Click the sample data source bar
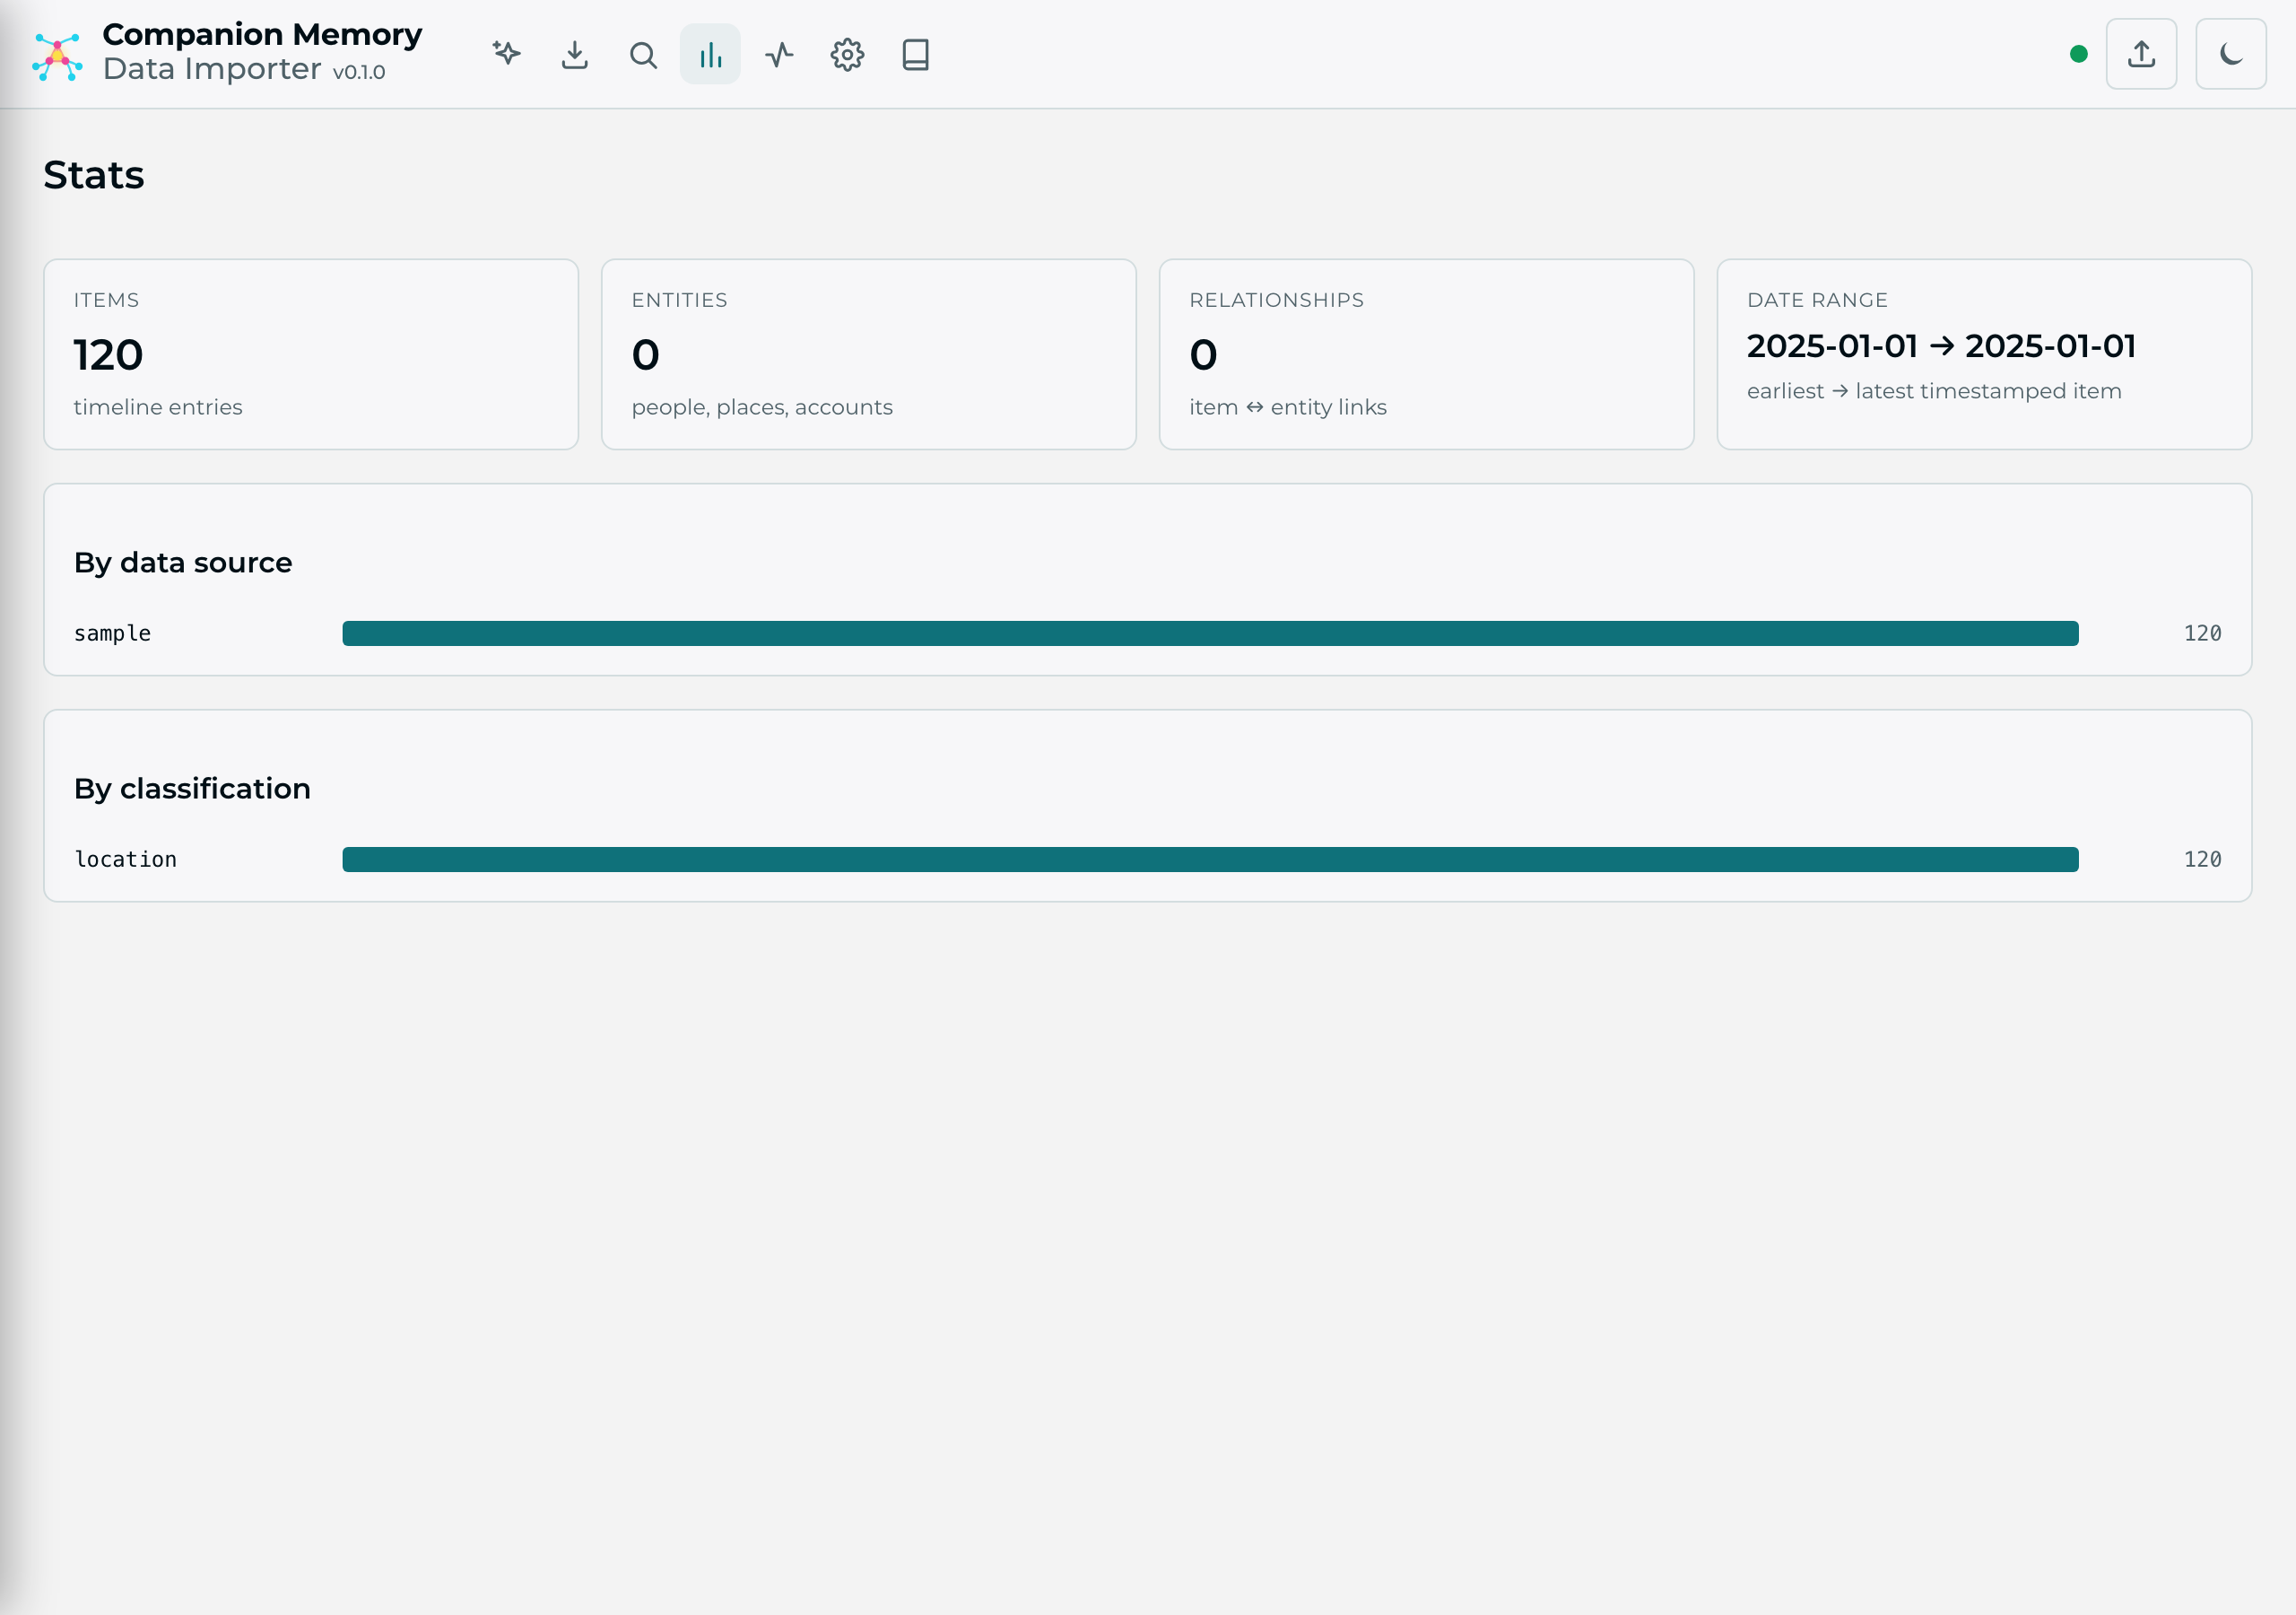Viewport: 2296px width, 1615px height. (x=1210, y=633)
